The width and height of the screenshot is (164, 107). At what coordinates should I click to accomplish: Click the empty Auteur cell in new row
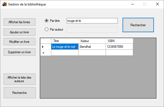click(92, 53)
